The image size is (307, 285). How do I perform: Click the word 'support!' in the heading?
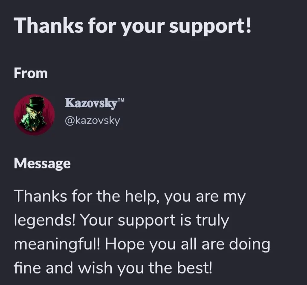210,27
